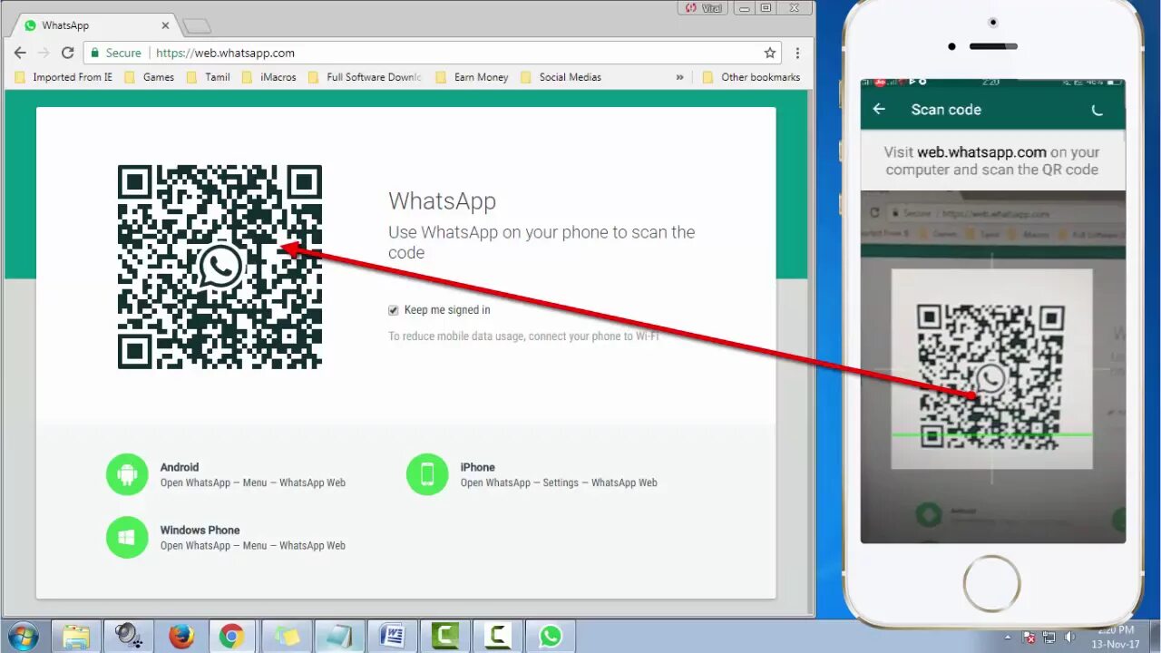Click the Android robot icon

click(x=127, y=474)
